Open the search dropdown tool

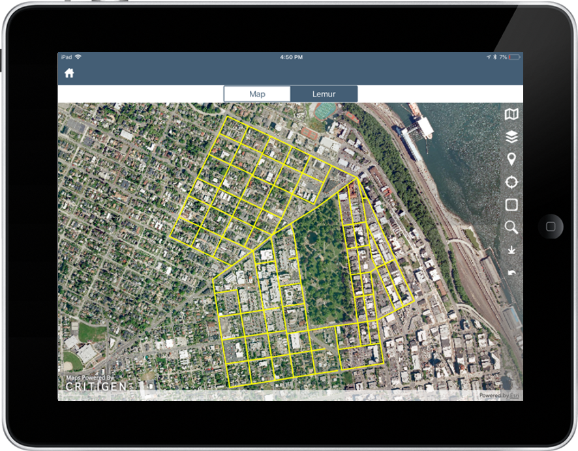coord(512,228)
